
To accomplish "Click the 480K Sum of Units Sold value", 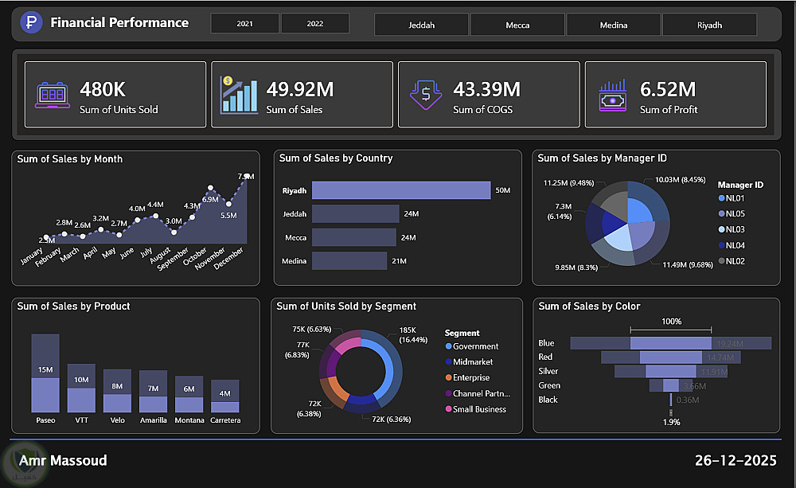I will click(103, 89).
